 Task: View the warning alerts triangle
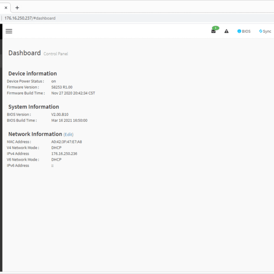coord(227,31)
